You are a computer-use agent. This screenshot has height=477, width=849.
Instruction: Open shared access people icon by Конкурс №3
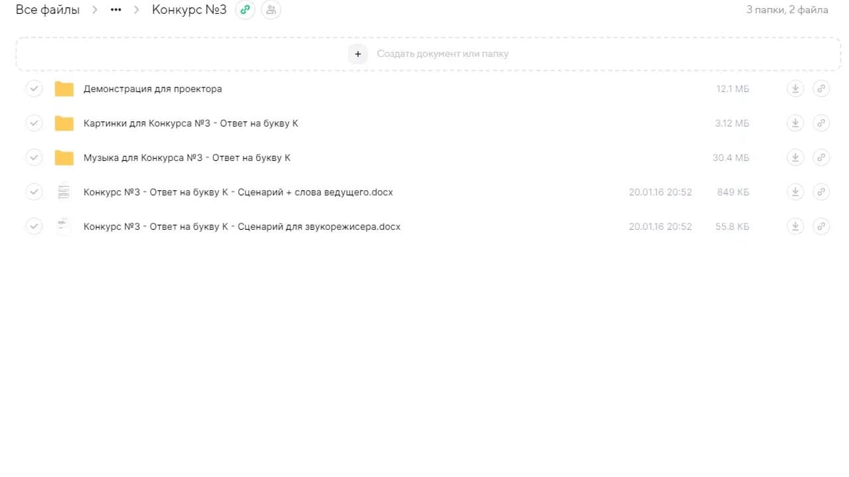[271, 10]
